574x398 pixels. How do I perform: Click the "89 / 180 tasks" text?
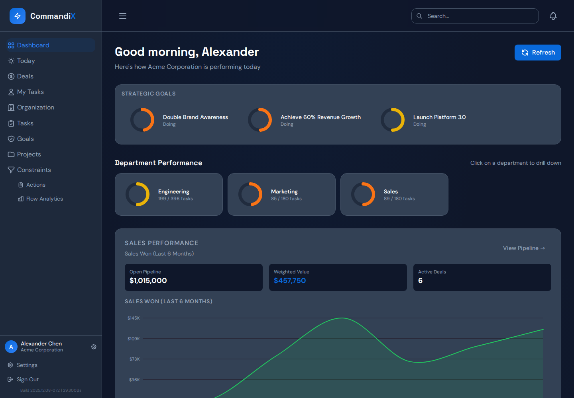click(399, 199)
